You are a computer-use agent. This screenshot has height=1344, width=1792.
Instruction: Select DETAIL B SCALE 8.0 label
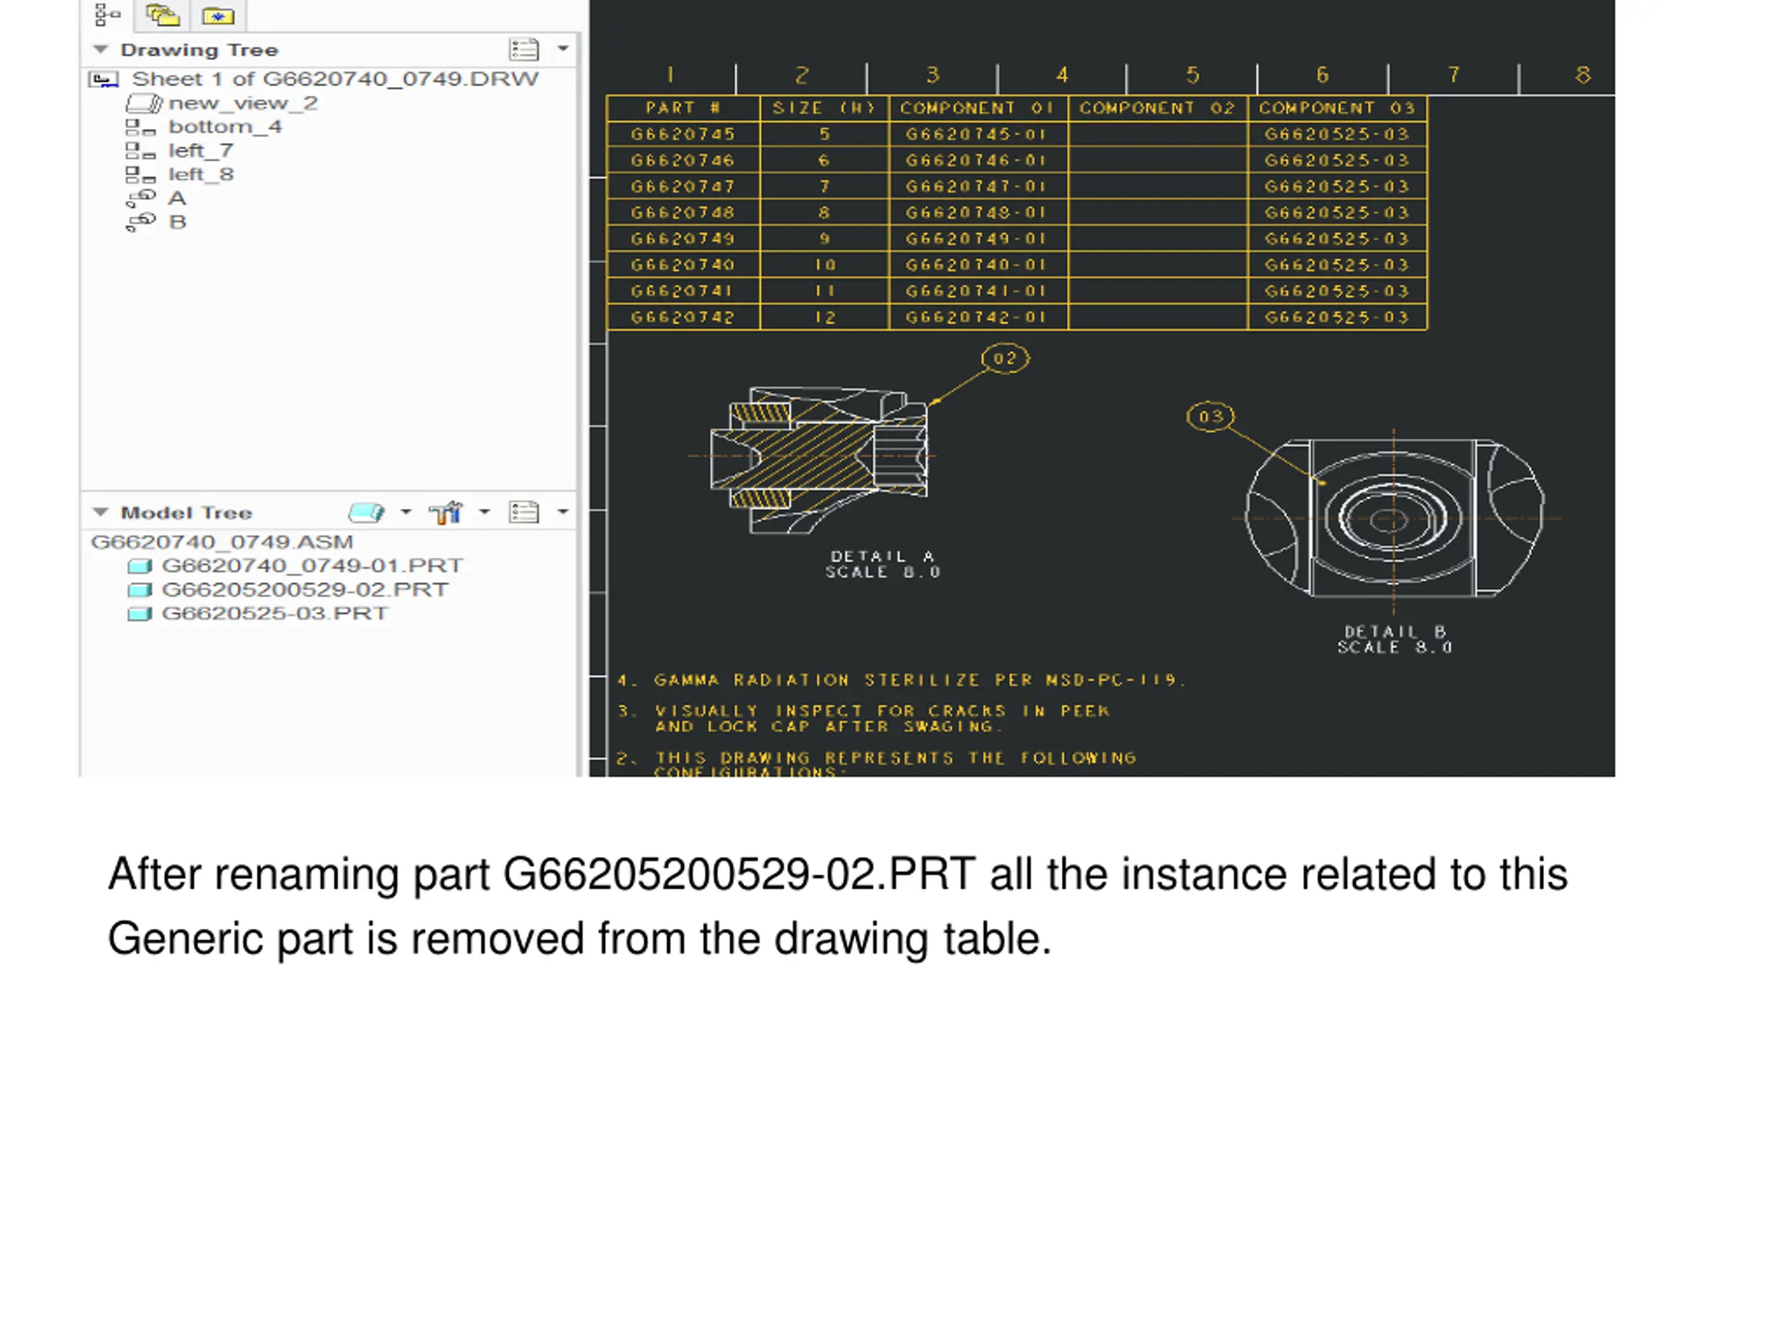[1394, 639]
